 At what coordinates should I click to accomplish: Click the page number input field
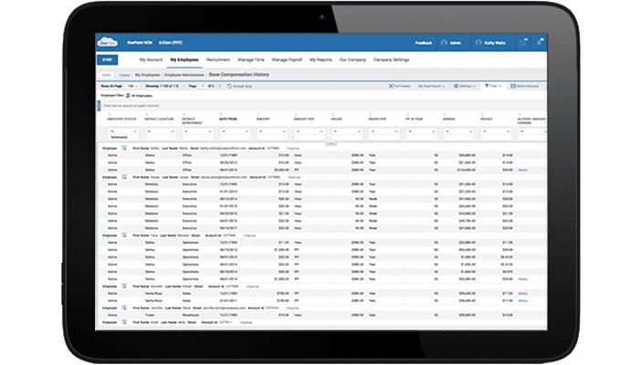click(202, 86)
